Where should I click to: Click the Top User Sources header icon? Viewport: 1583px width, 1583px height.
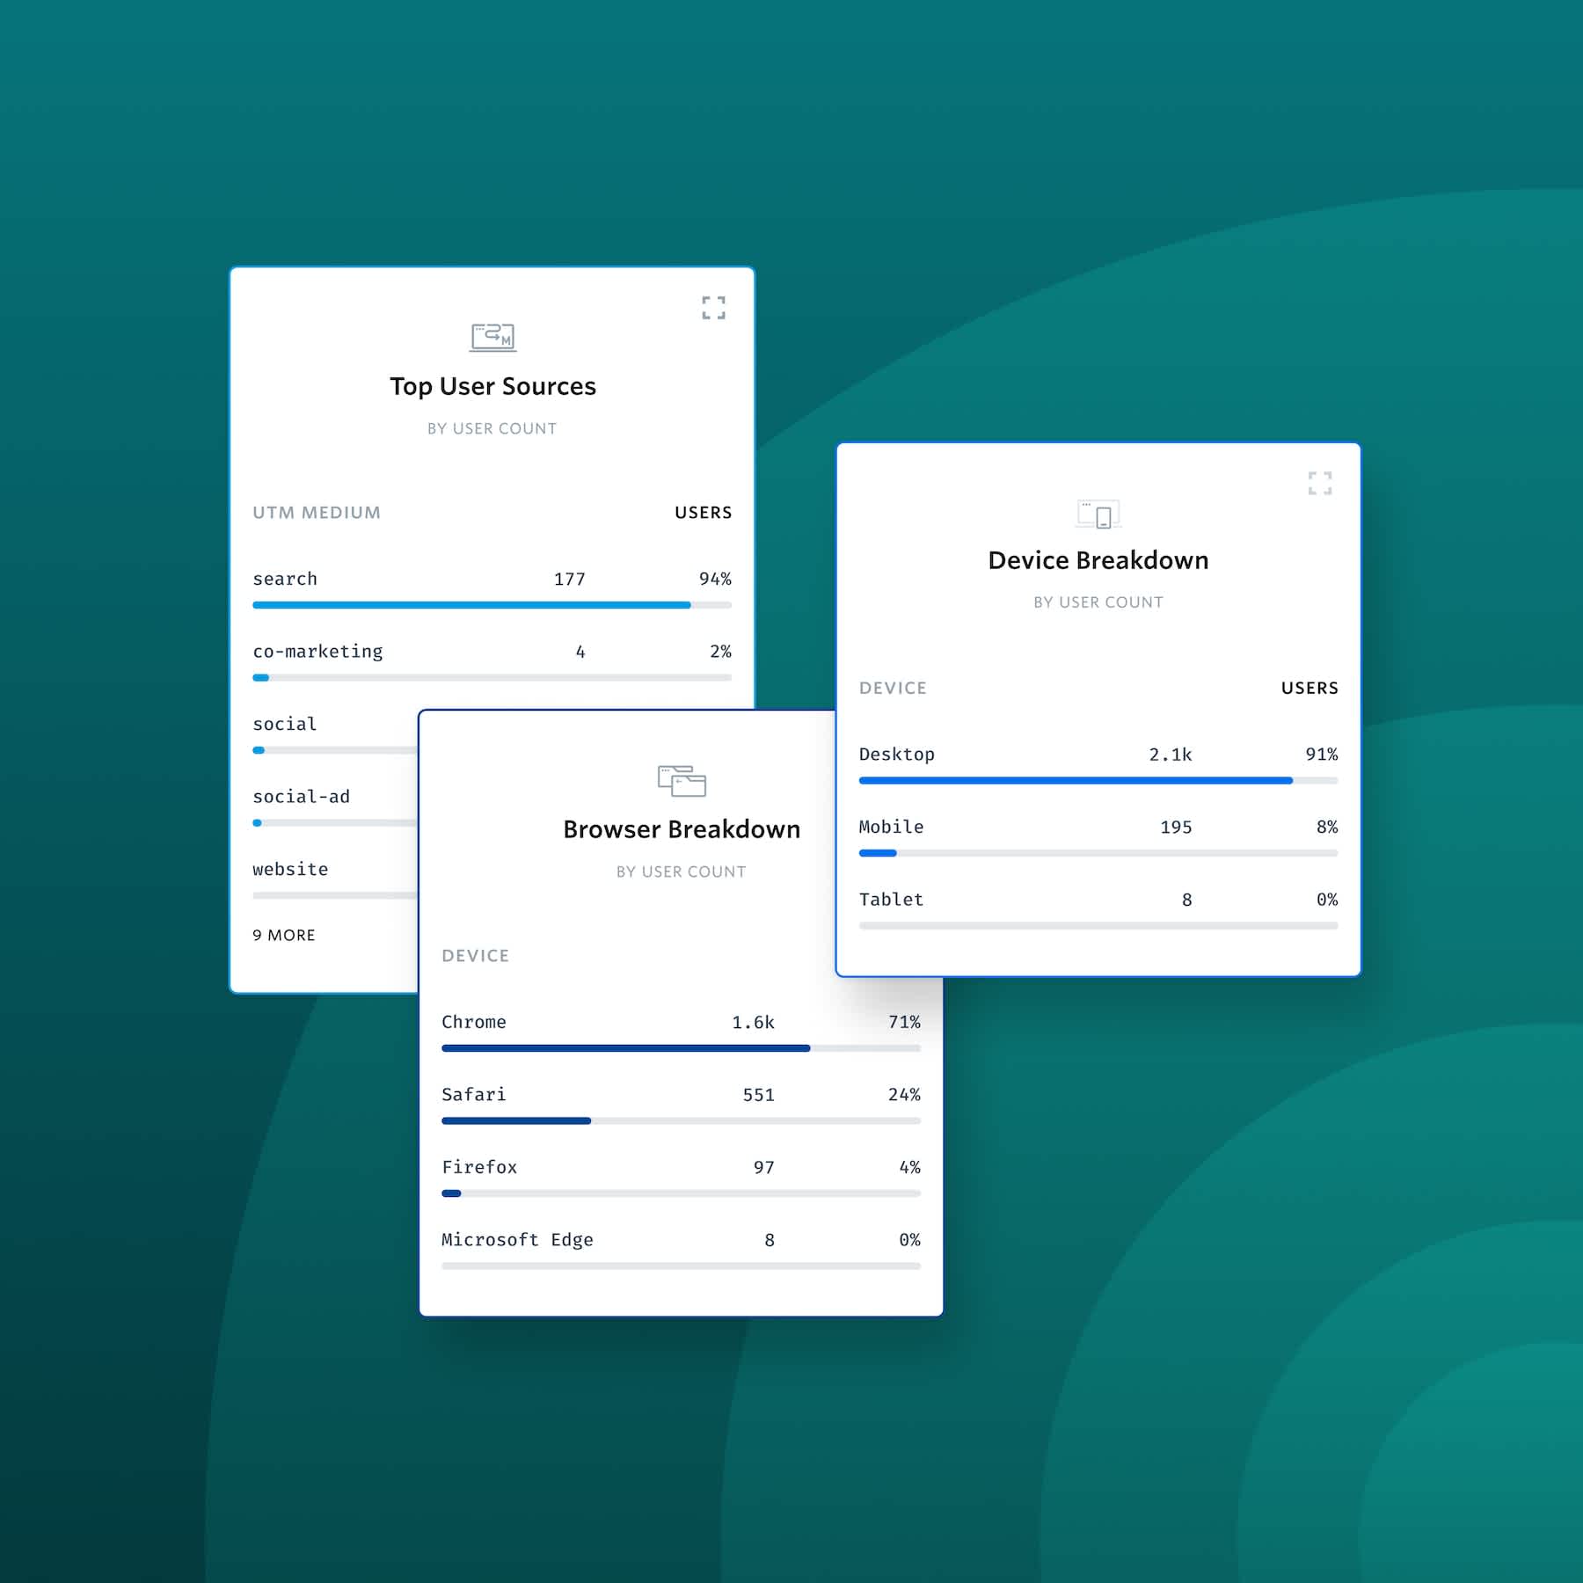[492, 337]
